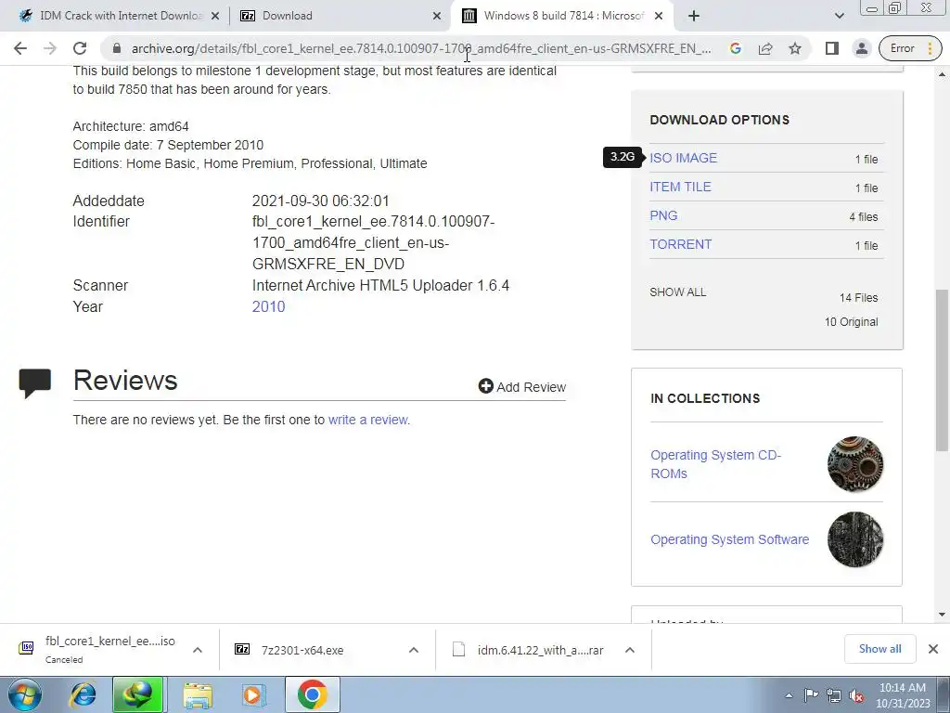Screen dimensions: 950x713
Task: Show hidden system tray icons
Action: click(789, 695)
